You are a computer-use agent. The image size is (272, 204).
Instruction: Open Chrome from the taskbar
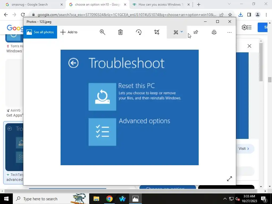pos(109,199)
